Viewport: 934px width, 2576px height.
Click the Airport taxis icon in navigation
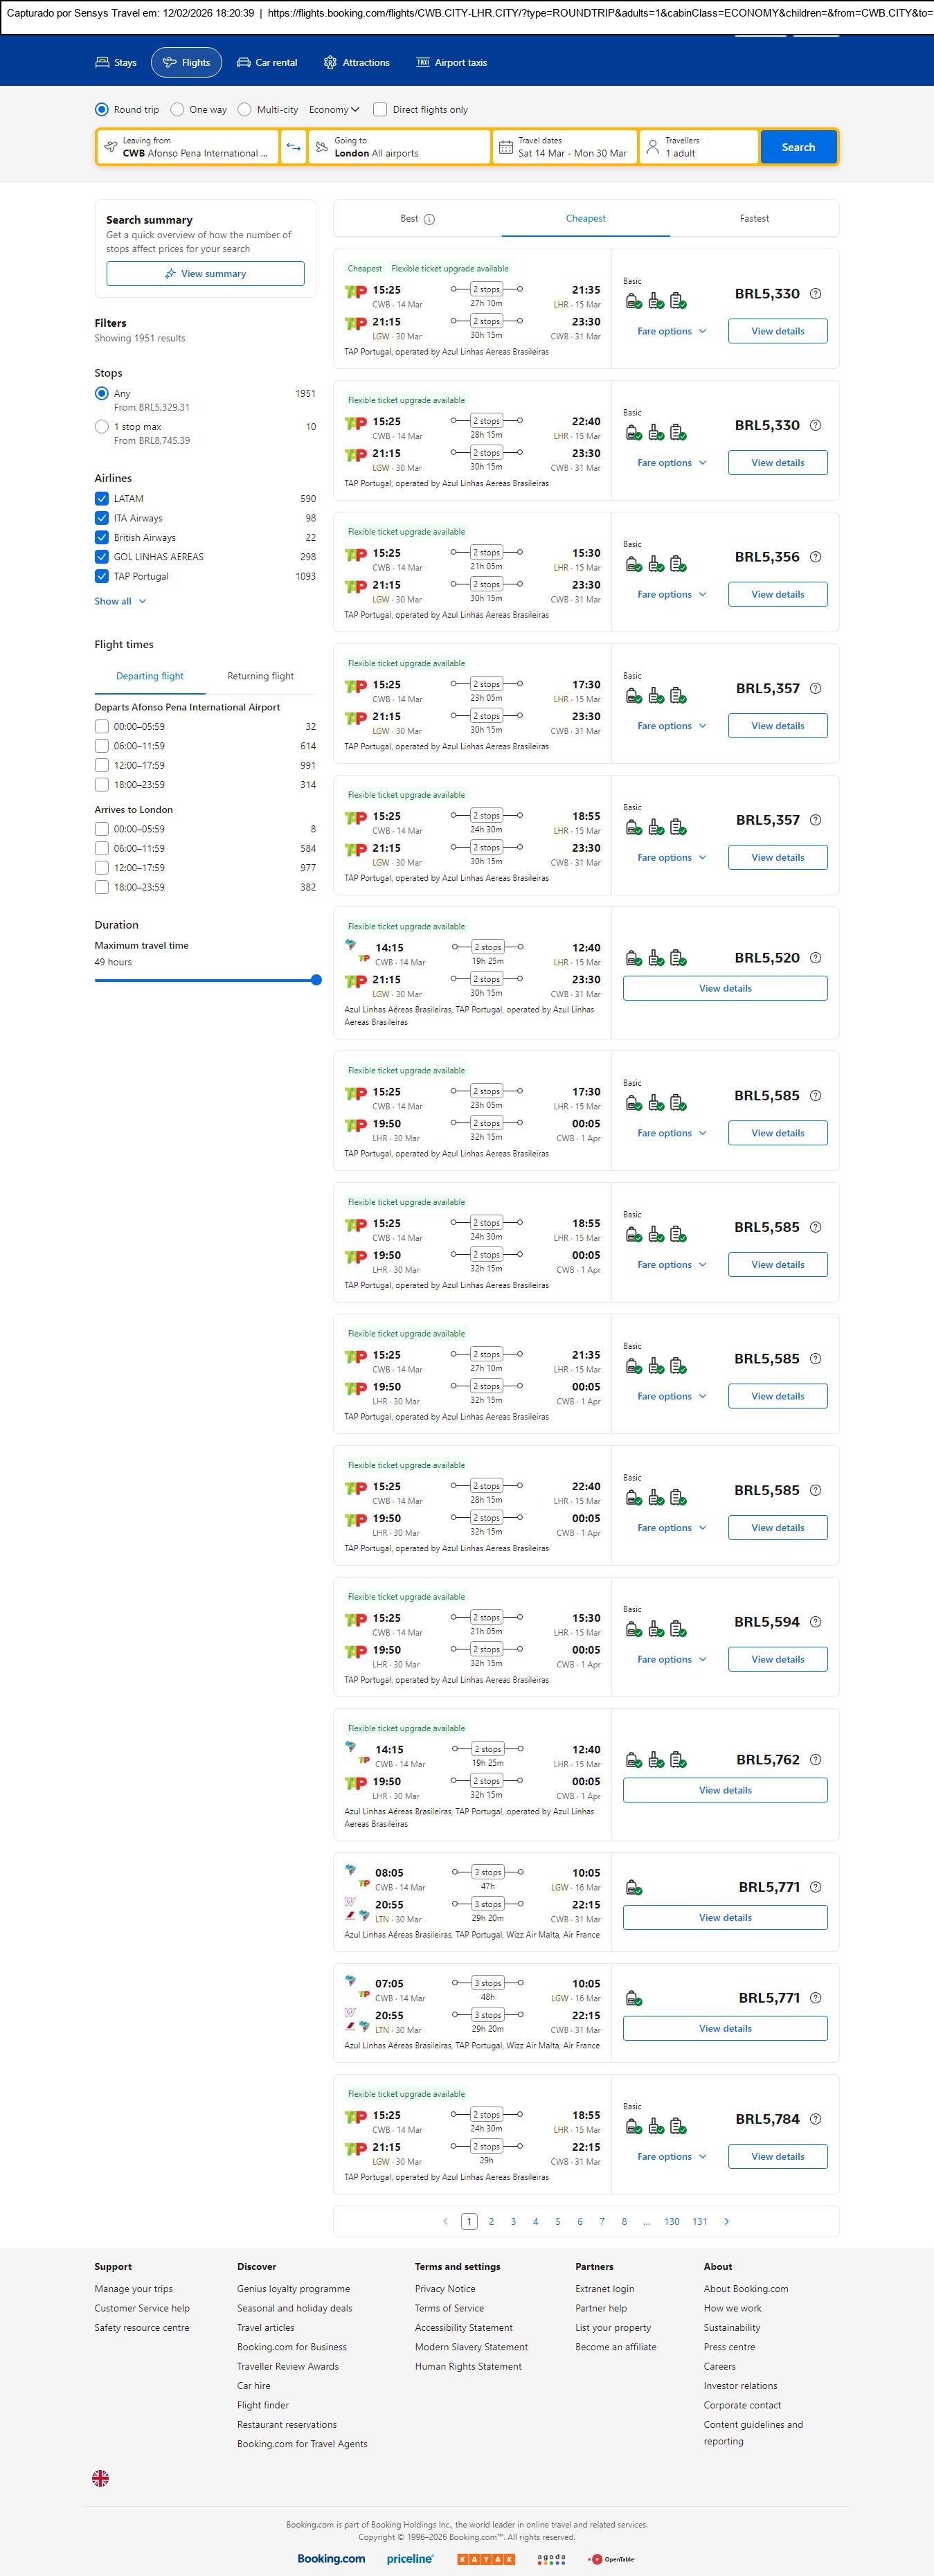423,62
